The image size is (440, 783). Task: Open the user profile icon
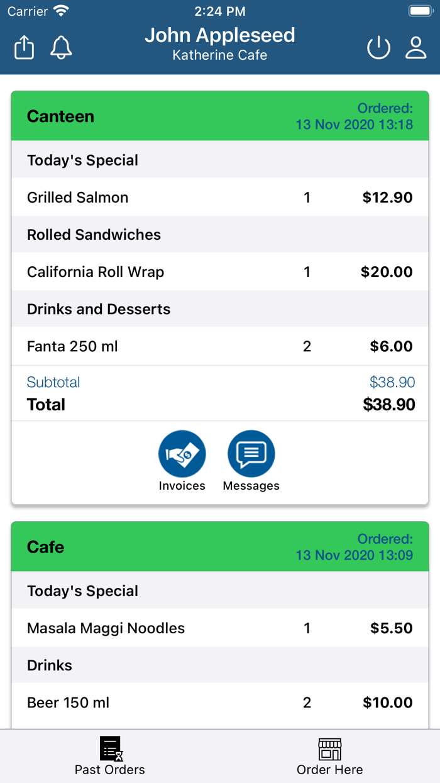coord(415,48)
